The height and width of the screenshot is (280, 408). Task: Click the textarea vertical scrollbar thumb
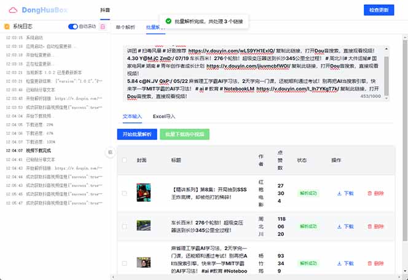pos(386,76)
